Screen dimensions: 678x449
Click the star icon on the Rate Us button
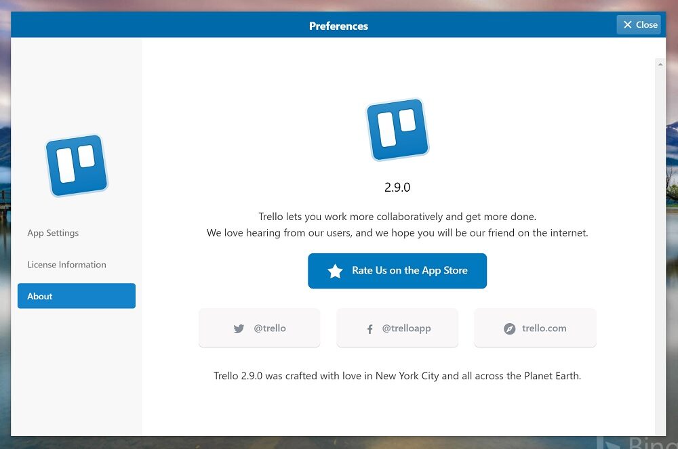334,270
